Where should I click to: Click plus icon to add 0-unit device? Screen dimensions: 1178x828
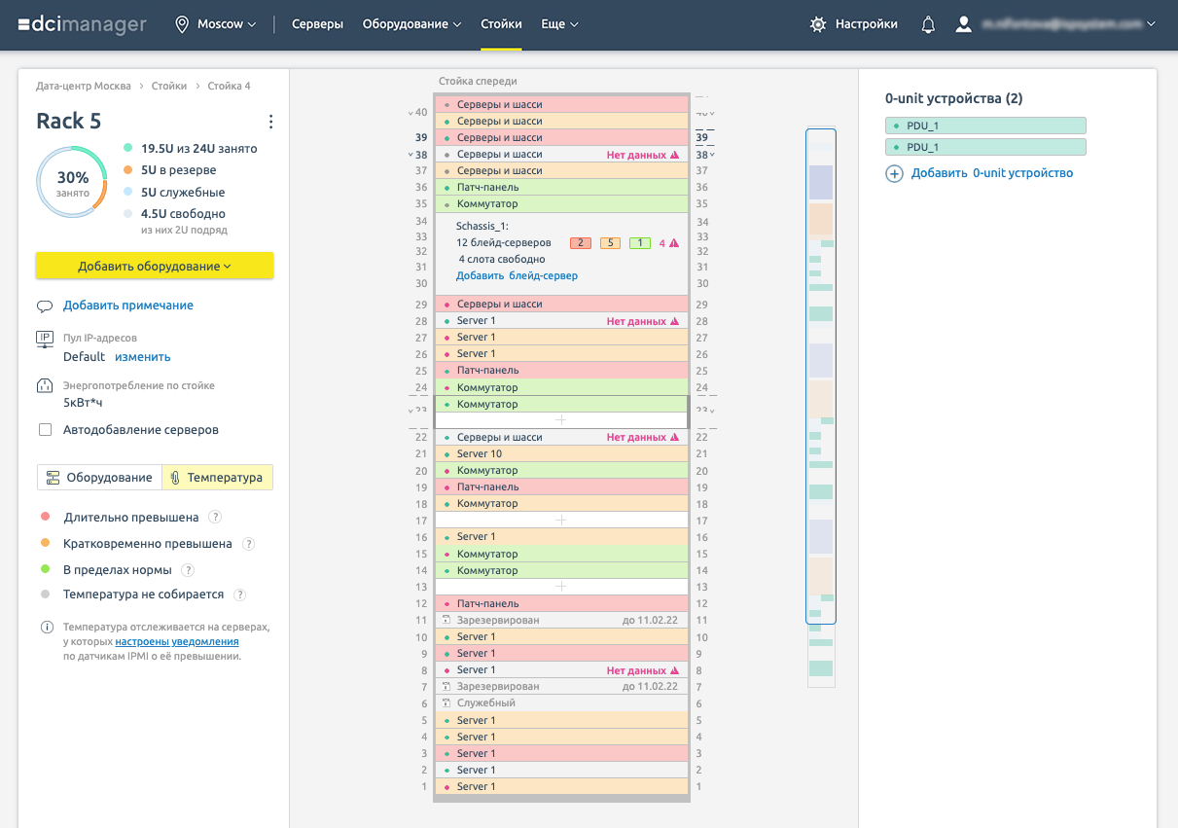pyautogui.click(x=894, y=173)
